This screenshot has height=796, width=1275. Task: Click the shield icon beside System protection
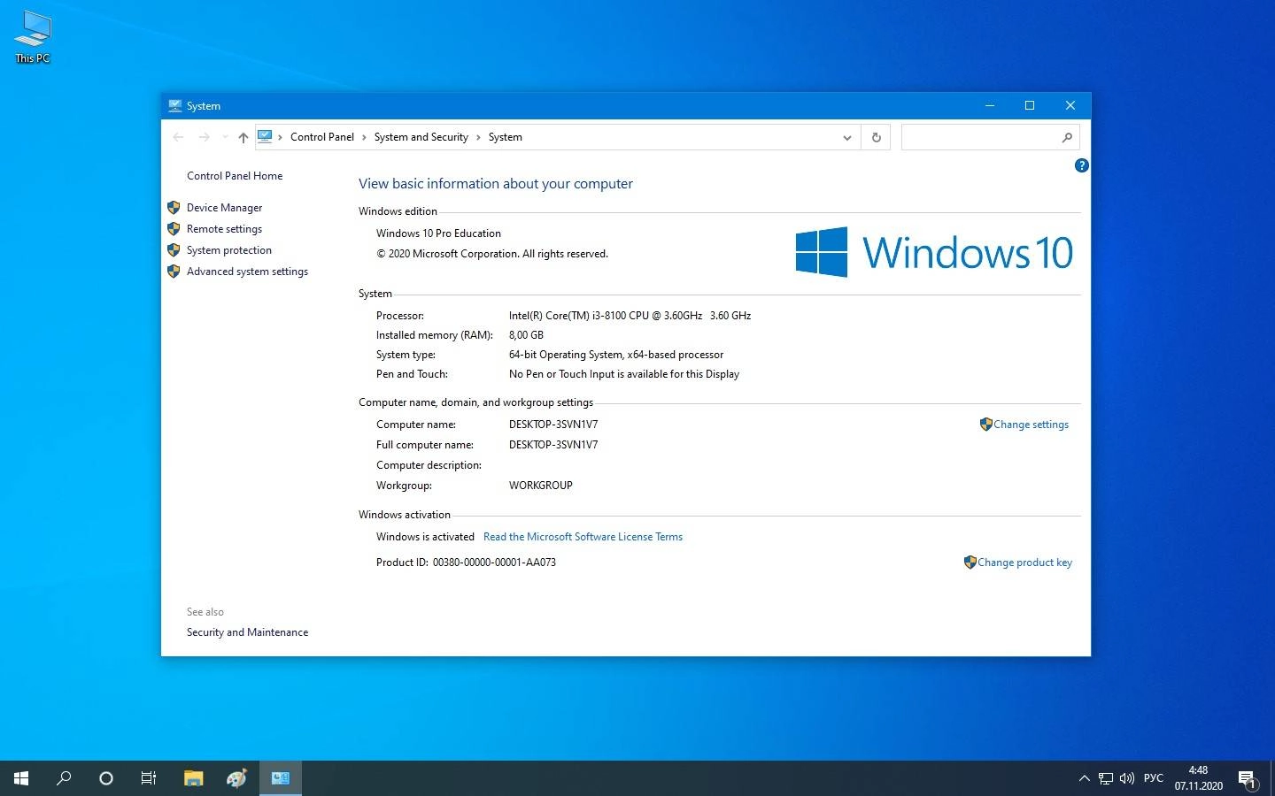(174, 250)
